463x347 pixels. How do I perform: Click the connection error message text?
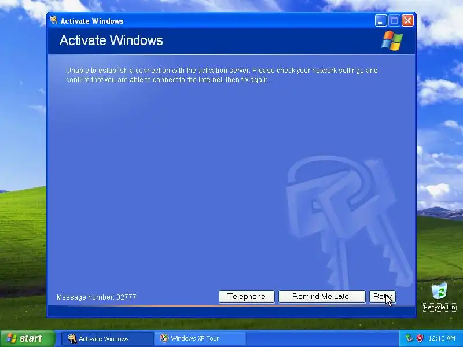click(222, 75)
